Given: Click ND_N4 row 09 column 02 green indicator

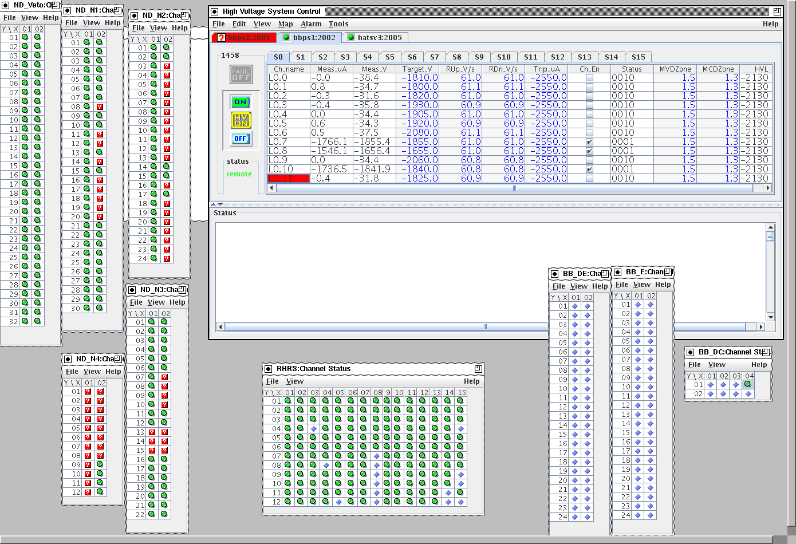Looking at the screenshot, I should [x=100, y=464].
